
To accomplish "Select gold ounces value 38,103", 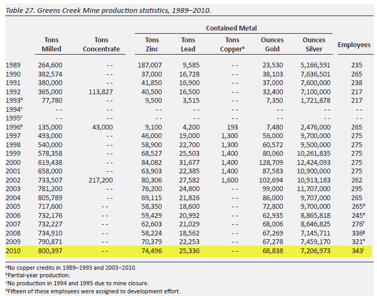I will click(x=273, y=74).
